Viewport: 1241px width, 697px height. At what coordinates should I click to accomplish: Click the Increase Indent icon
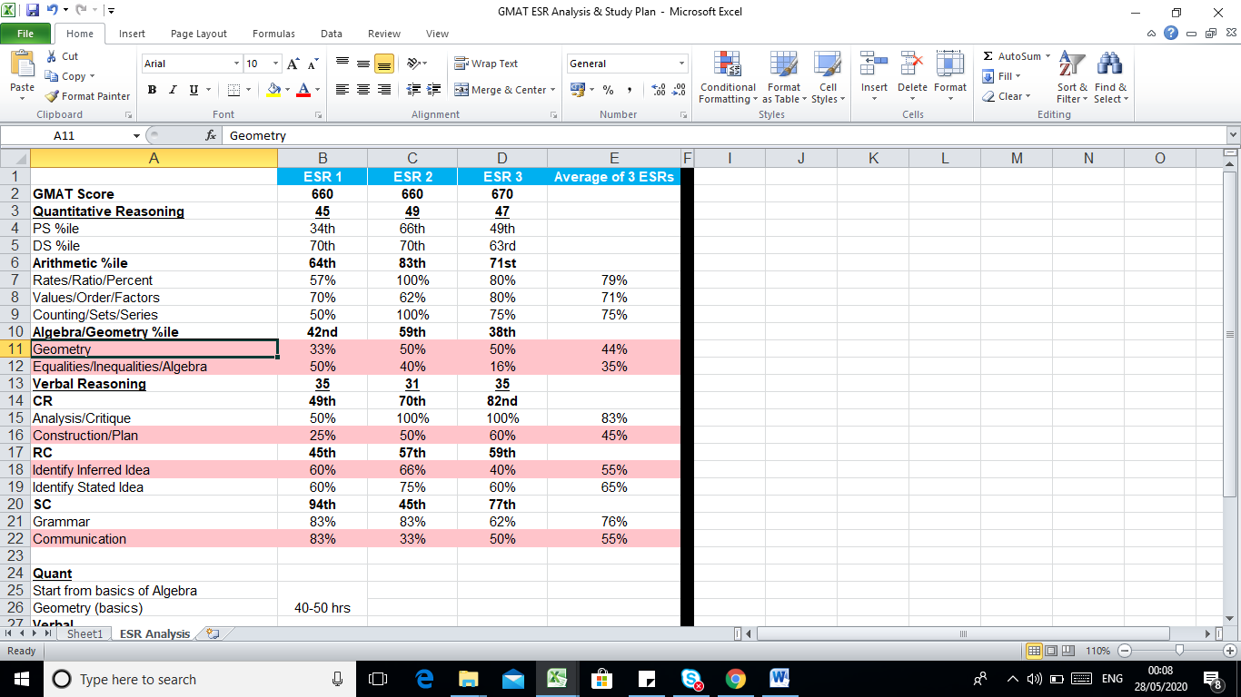click(434, 90)
